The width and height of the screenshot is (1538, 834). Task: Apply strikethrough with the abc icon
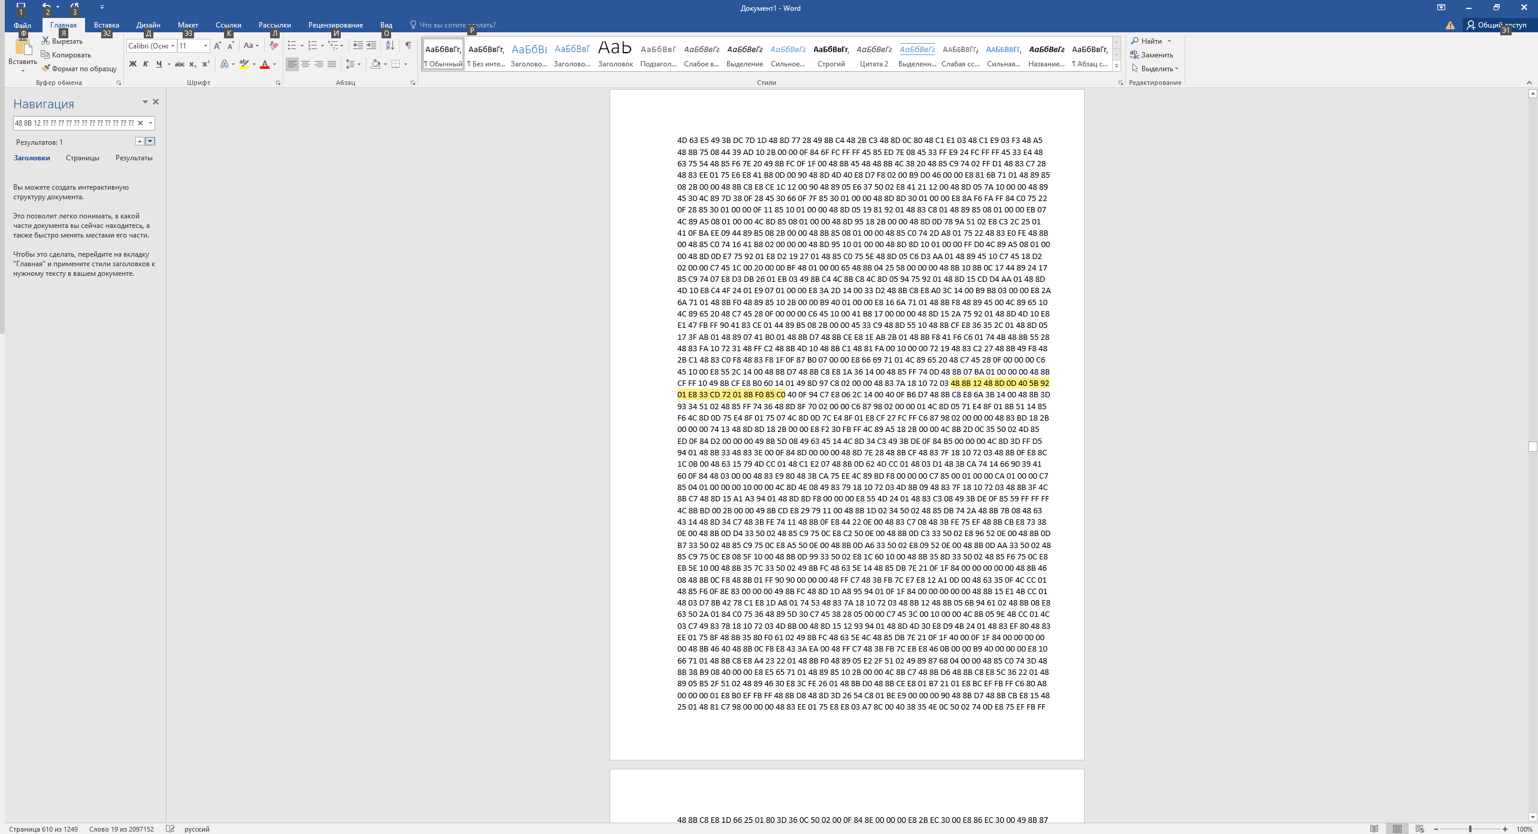[x=179, y=64]
